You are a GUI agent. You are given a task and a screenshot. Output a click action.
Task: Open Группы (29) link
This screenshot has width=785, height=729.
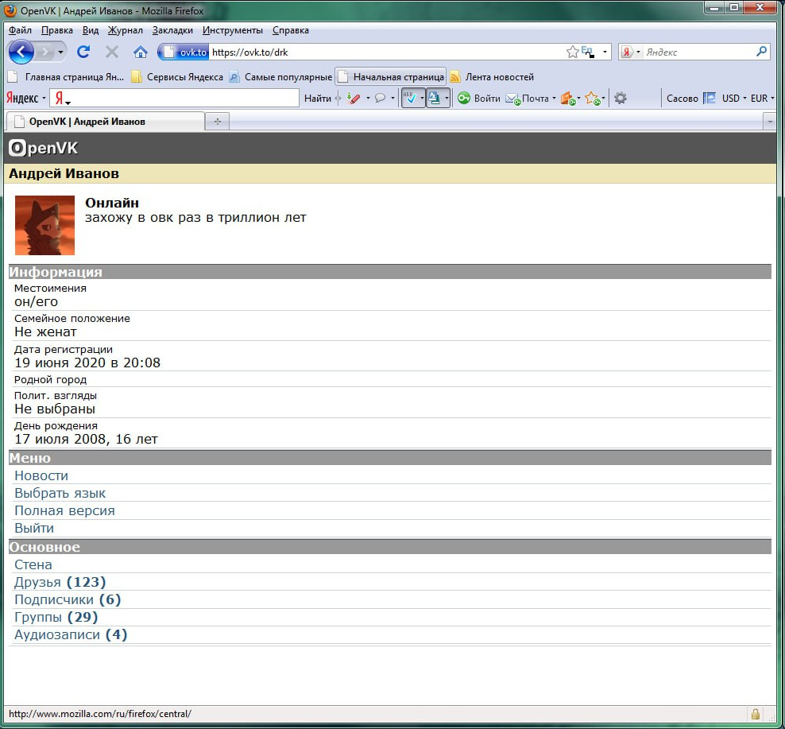(x=56, y=617)
